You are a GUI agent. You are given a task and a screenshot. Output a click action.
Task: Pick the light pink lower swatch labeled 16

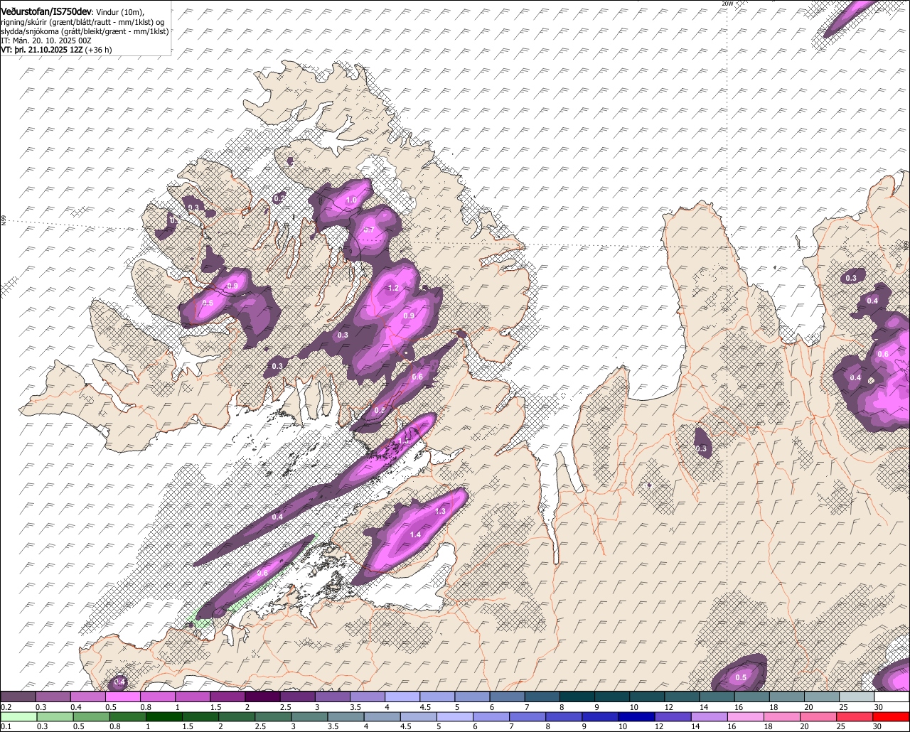coord(746,716)
